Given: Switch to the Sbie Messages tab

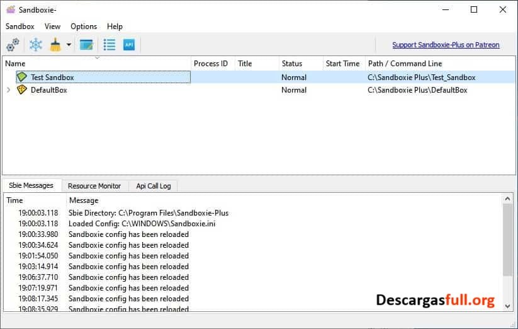Looking at the screenshot, I should pyautogui.click(x=31, y=185).
